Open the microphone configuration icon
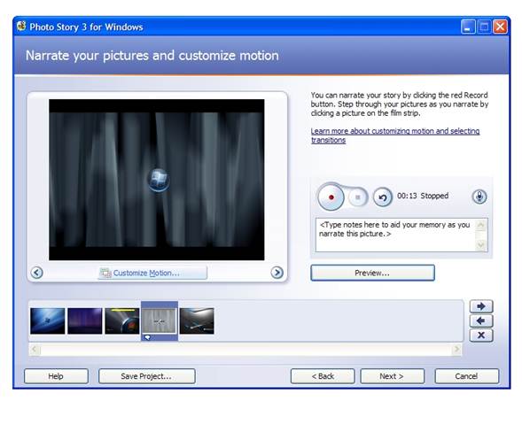This screenshot has height=432, width=522. (479, 197)
